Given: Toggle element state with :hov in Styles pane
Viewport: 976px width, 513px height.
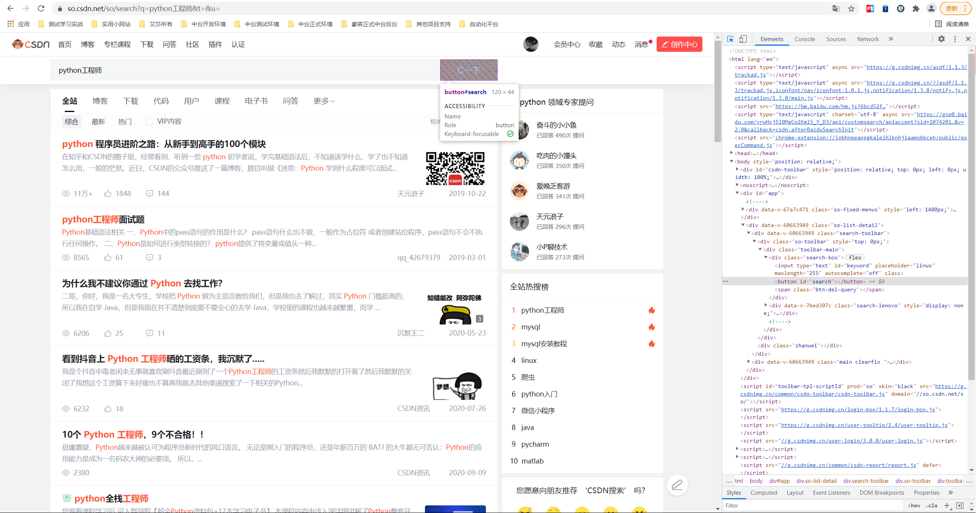Looking at the screenshot, I should (x=914, y=505).
